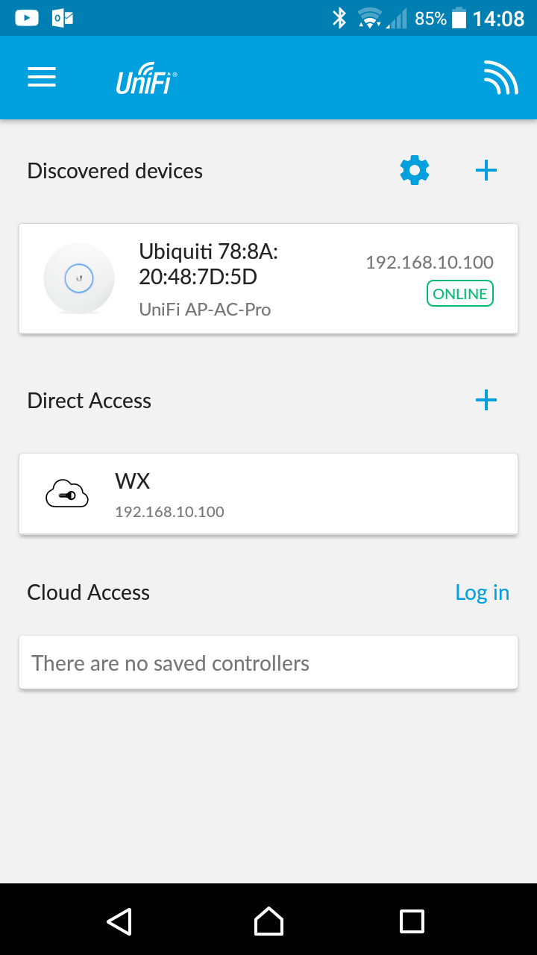This screenshot has height=955, width=537.
Task: Tap the Wi-Fi status bar icon
Action: [369, 18]
